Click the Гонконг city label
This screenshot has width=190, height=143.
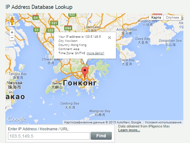pyautogui.click(x=80, y=83)
